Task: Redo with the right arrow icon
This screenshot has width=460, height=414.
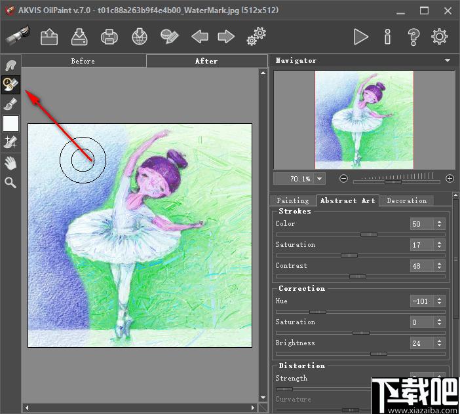Action: tap(226, 37)
